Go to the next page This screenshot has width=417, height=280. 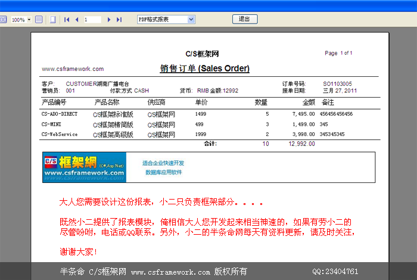[x=109, y=20]
